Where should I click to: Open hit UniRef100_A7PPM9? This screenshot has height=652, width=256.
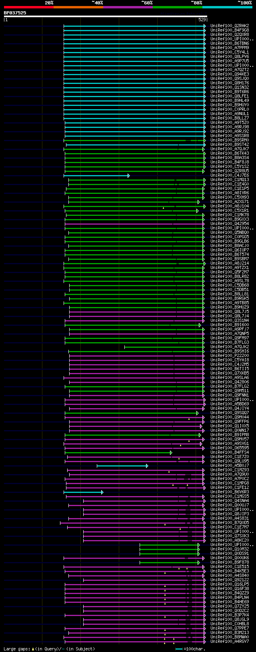pos(230,48)
